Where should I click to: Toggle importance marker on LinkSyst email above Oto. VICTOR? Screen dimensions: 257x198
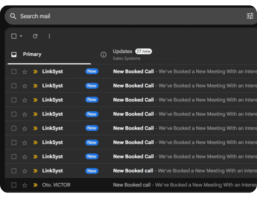tap(35, 171)
